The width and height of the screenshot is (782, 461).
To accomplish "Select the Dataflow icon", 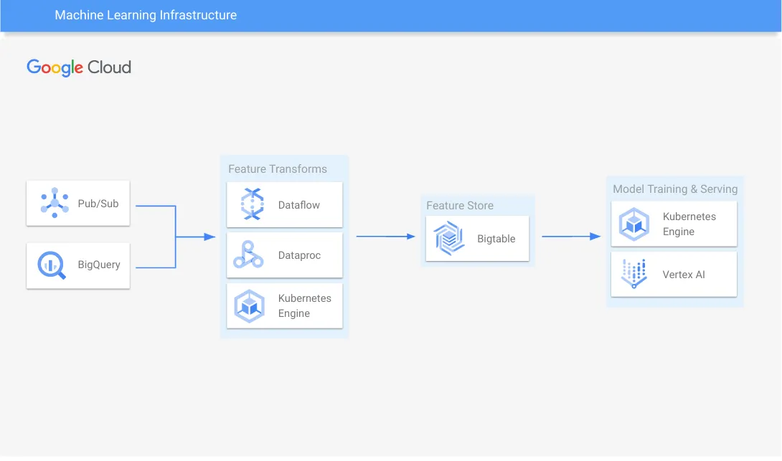I will tap(253, 204).
